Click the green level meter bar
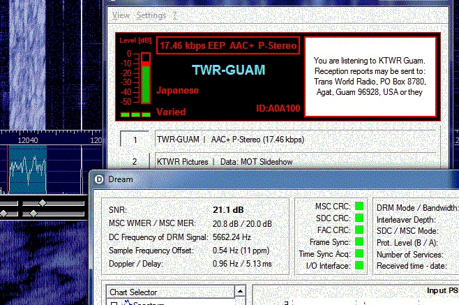This screenshot has width=459, height=305. 146,84
